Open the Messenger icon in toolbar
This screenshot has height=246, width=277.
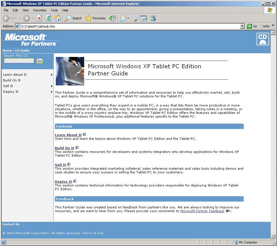(x=153, y=18)
